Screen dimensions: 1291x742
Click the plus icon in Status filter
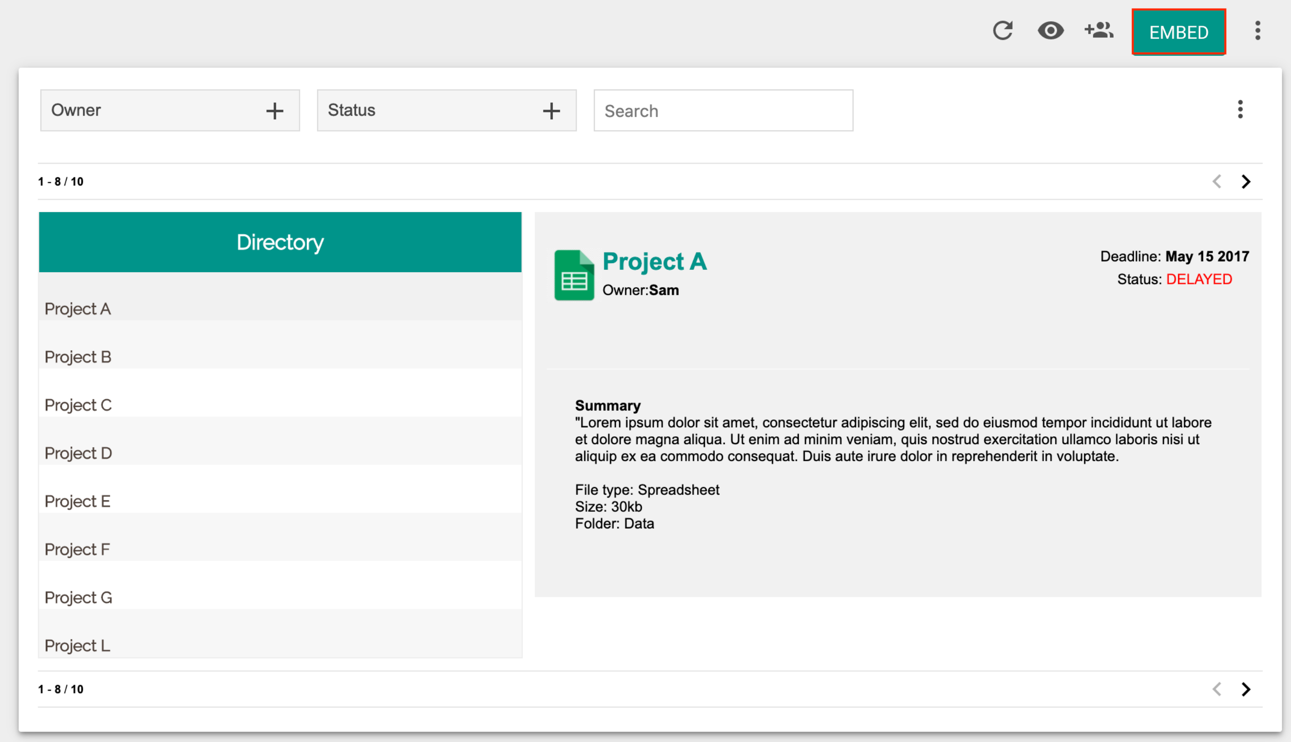point(552,111)
